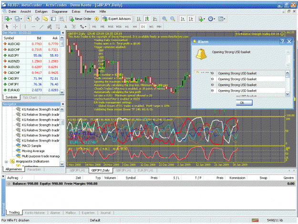Select the text 'A' drawing tool

point(66,27)
